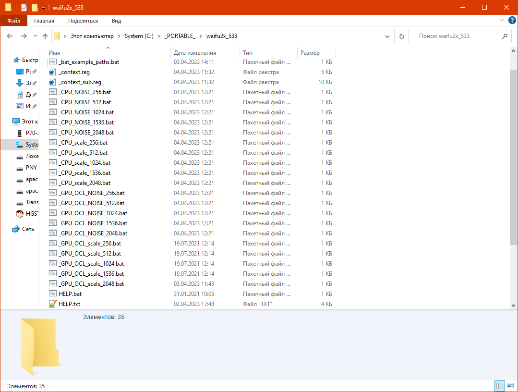The height and width of the screenshot is (392, 518).
Task: Click the New Folder quick access icon
Action: pos(35,8)
